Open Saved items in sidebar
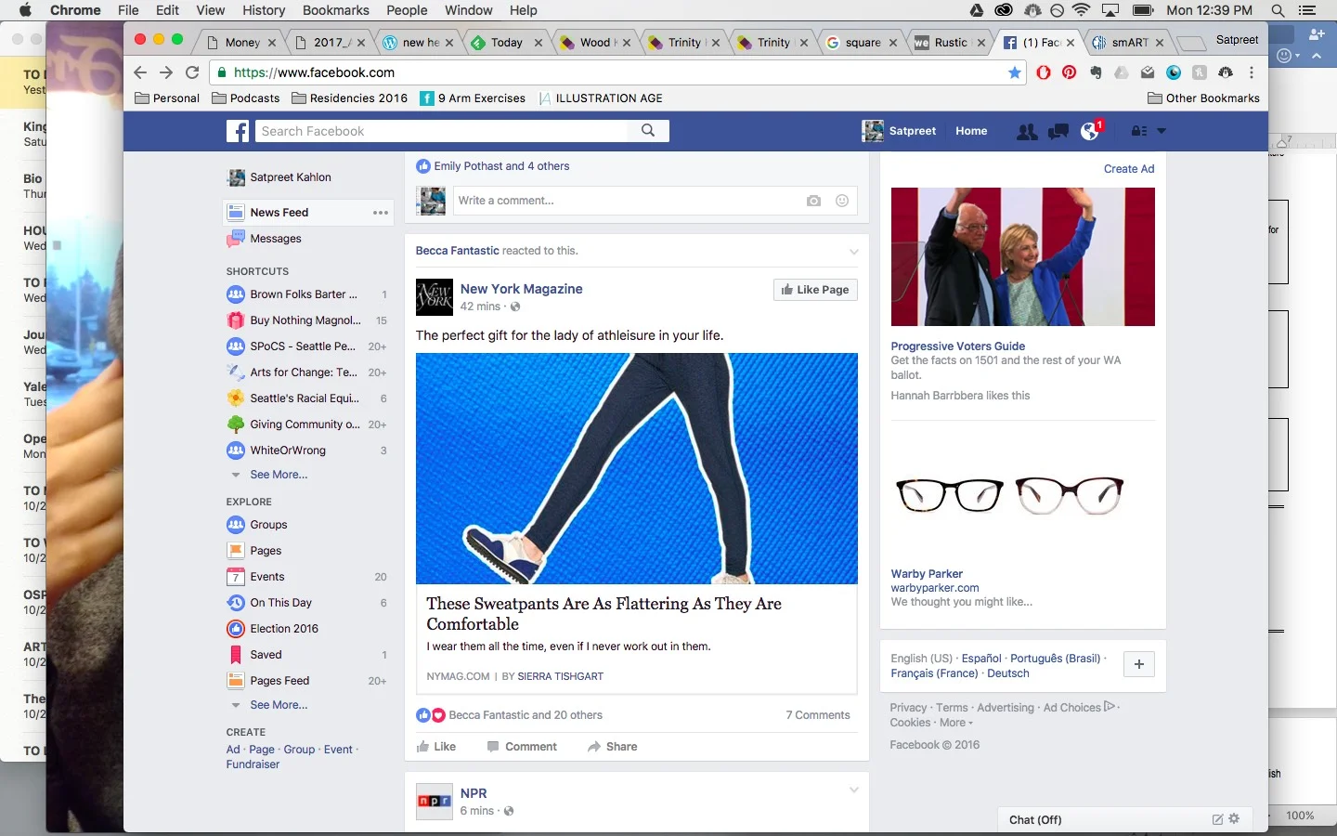Image resolution: width=1337 pixels, height=836 pixels. pos(266,655)
